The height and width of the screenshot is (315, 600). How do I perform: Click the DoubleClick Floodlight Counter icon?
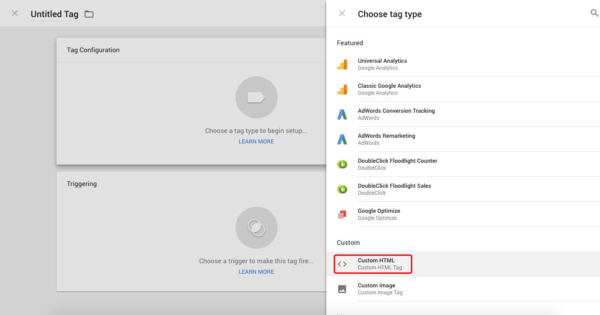click(342, 165)
